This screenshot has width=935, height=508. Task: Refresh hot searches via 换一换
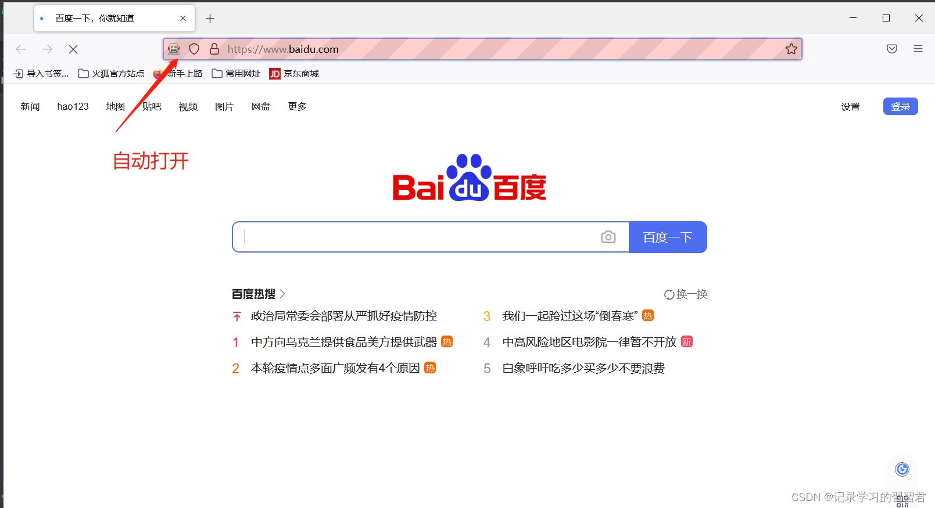(x=686, y=294)
